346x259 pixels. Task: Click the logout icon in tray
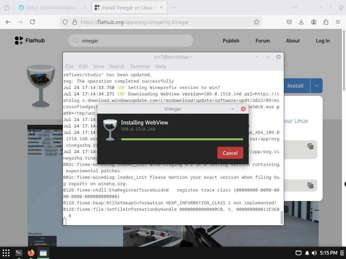[x=343, y=253]
